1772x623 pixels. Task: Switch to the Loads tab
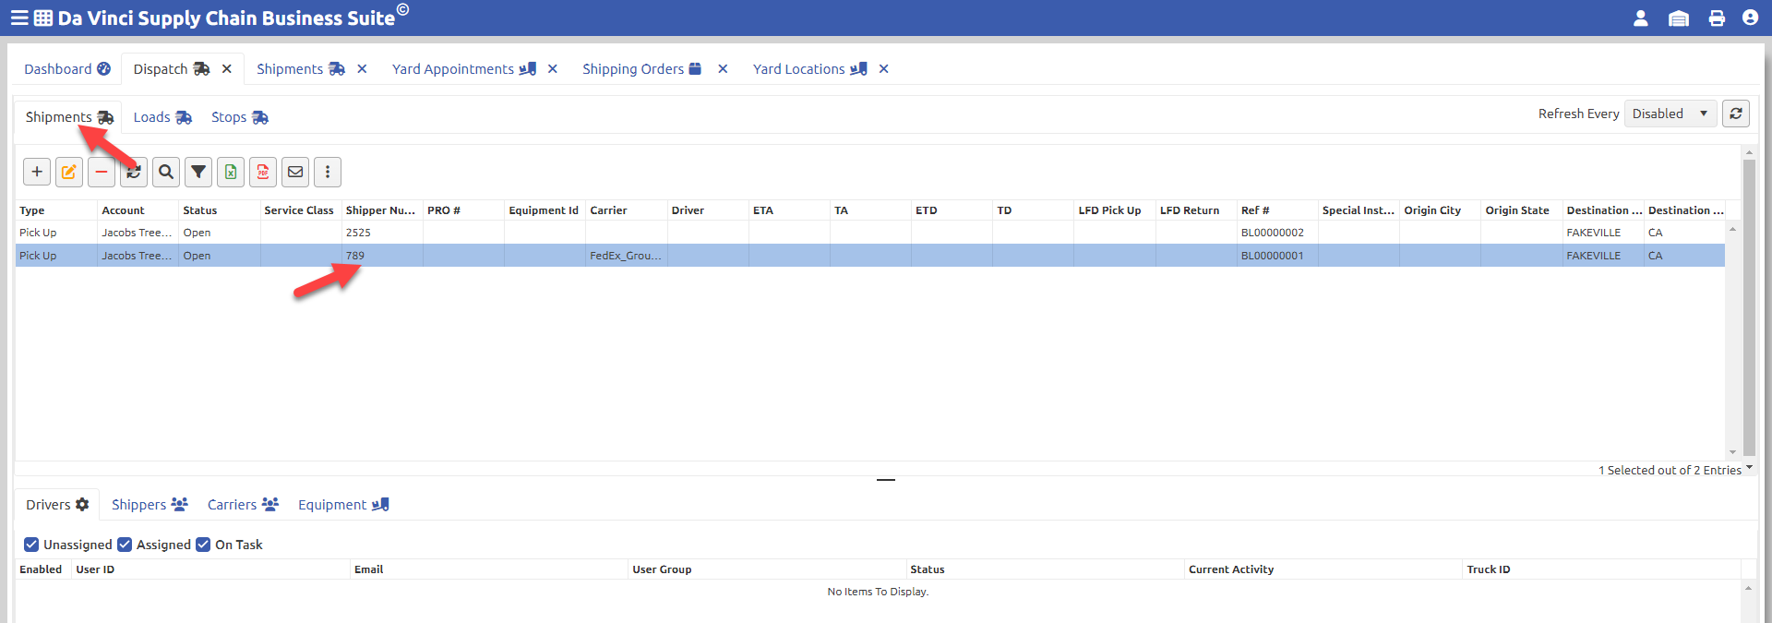[x=162, y=117]
